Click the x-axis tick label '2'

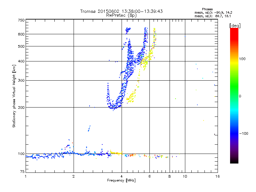pos(74,176)
